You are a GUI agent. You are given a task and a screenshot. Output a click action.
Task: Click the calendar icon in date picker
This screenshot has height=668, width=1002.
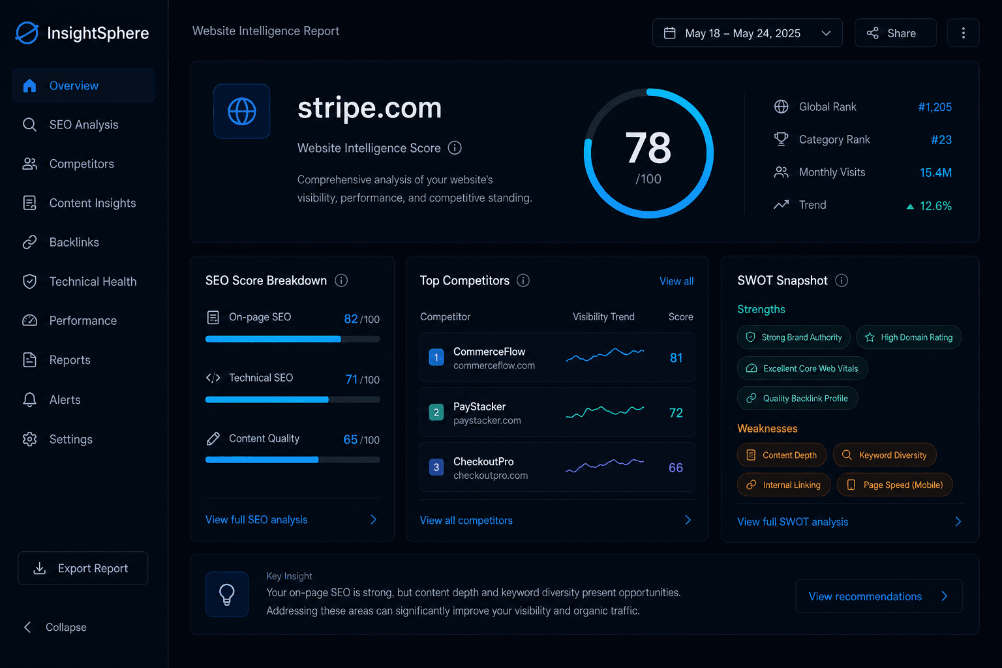pos(669,33)
